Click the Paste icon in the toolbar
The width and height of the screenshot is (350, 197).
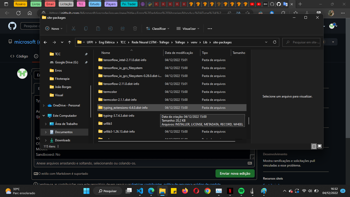pos(98,28)
